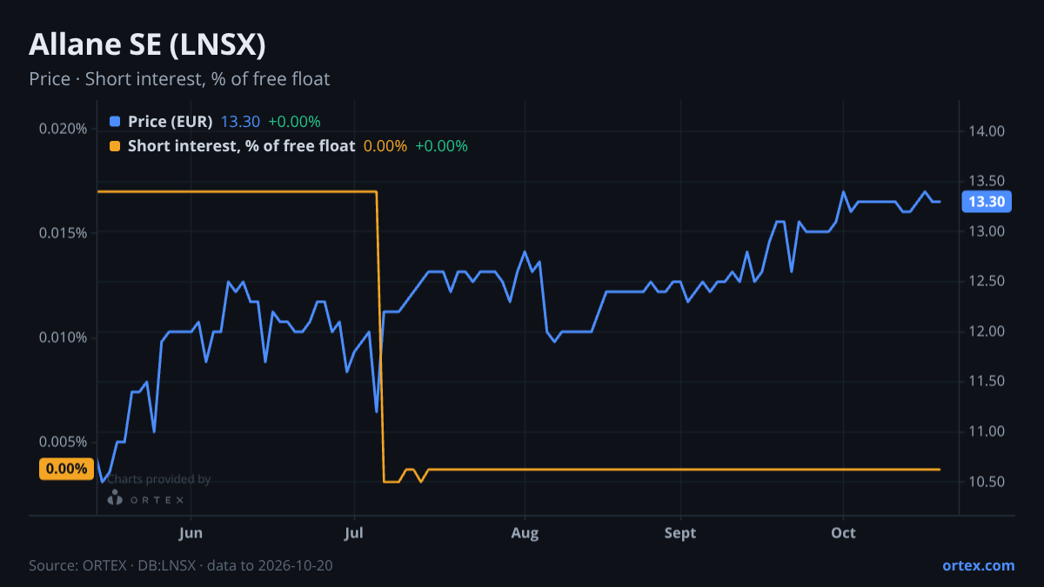Click the orange 0.00% legend value
The image size is (1044, 587).
pyautogui.click(x=385, y=146)
